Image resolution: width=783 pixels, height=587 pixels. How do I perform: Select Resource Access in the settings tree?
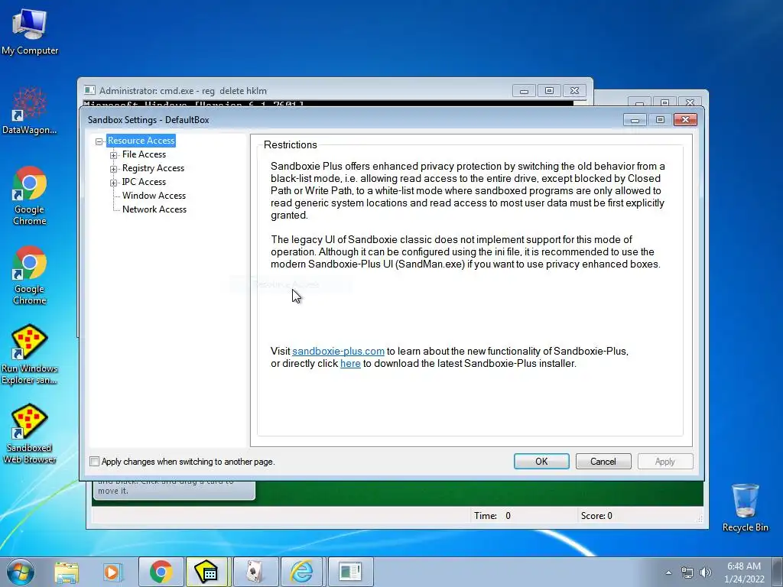[141, 141]
